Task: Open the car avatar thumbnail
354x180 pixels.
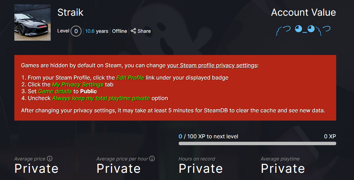Action: [33, 23]
